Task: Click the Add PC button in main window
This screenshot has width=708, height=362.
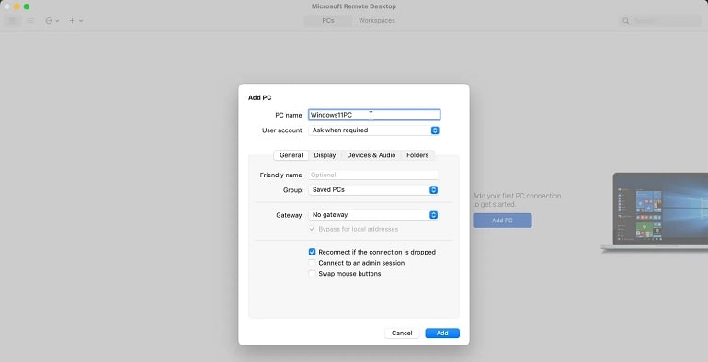Action: click(502, 221)
